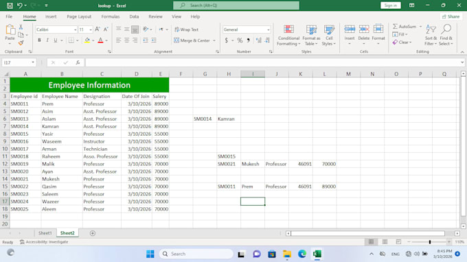Expand the formula bar arrow
The image size is (467, 262).
coord(462,62)
